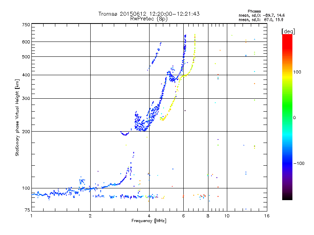Click the black bottom of the colorbar
This screenshot has height=235, width=314.
point(287,197)
